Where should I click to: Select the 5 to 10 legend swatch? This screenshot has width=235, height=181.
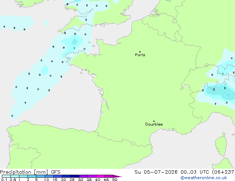click(x=40, y=176)
